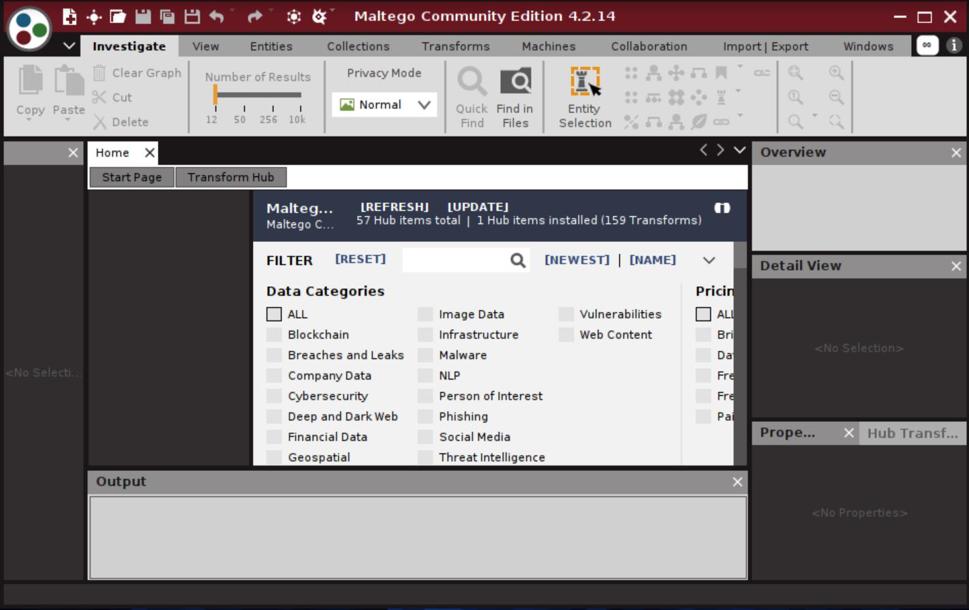Click the Transform Hub button

(231, 177)
